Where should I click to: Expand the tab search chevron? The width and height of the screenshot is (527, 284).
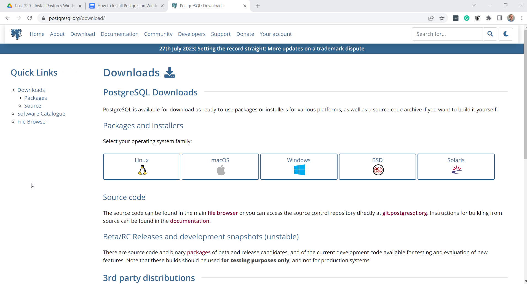pyautogui.click(x=474, y=5)
